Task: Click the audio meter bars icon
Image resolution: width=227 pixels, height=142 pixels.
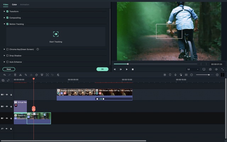Action: tap(222, 75)
